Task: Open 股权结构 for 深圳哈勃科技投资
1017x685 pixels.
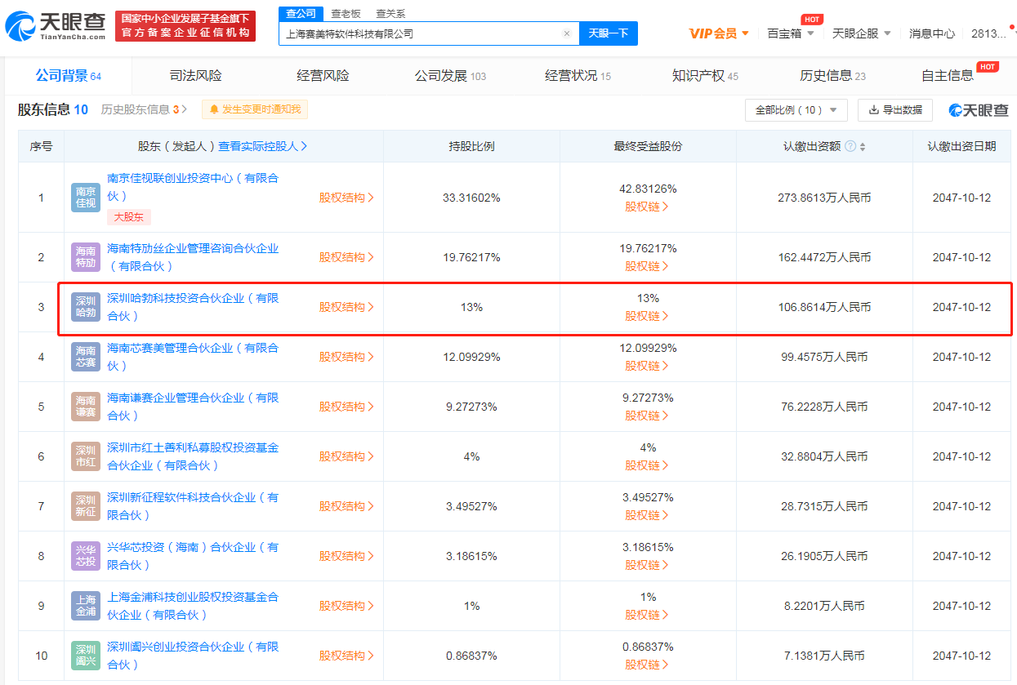Action: coord(346,307)
